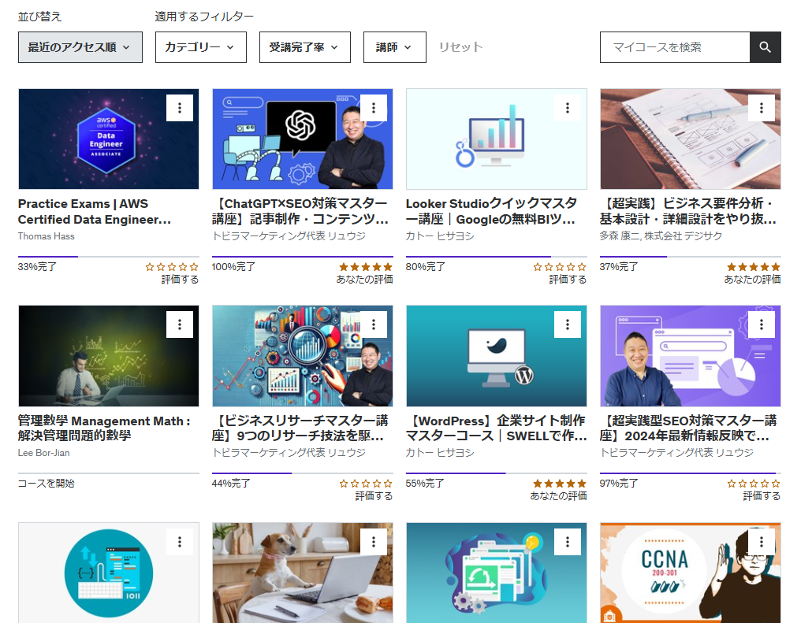Click the kebab menu on the ビジネス要件分析 course
This screenshot has height=623, width=786.
pyautogui.click(x=762, y=107)
